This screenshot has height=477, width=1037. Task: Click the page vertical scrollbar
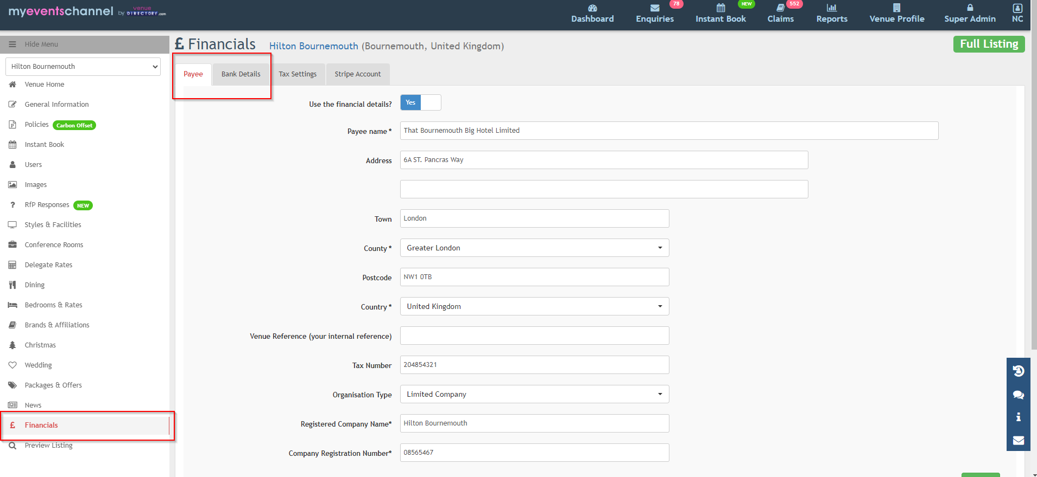click(1034, 176)
